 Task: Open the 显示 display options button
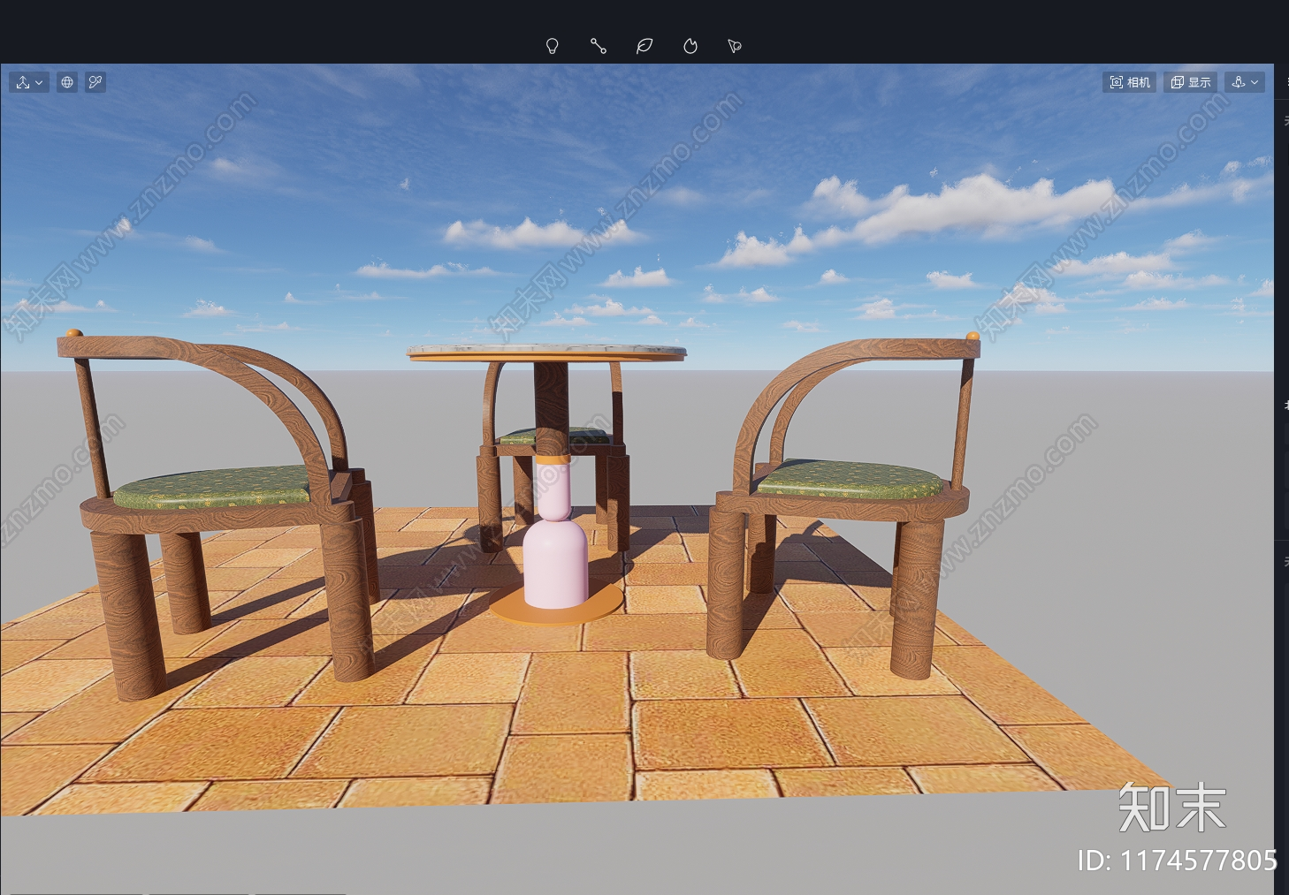point(1191,82)
